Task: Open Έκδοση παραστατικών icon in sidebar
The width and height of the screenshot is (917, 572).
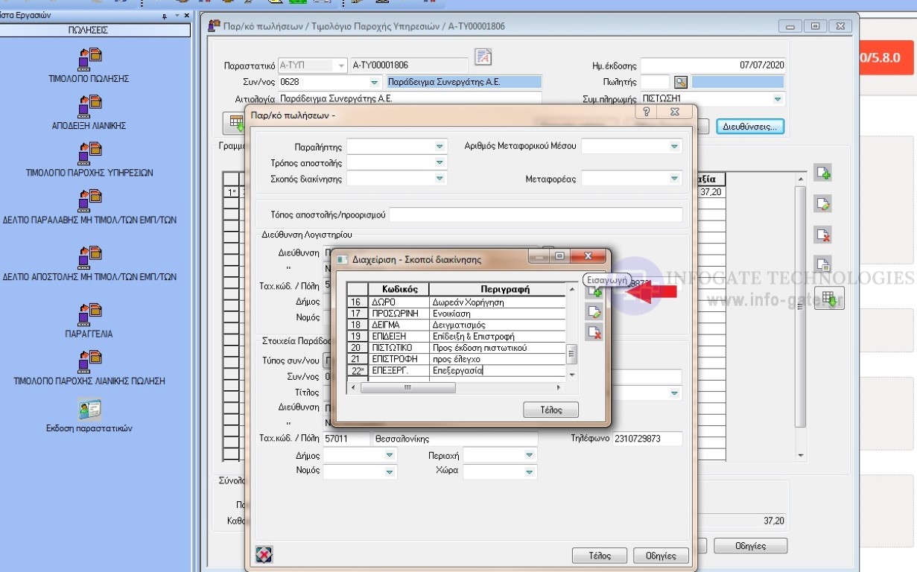Action: (89, 409)
